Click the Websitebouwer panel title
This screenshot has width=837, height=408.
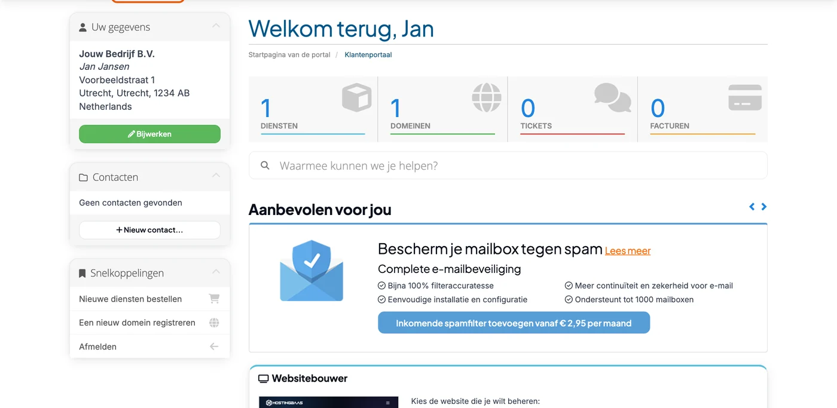[310, 379]
